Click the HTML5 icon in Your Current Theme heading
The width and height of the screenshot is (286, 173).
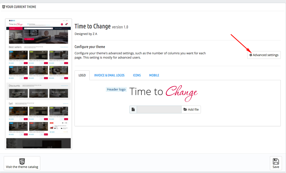4,7
